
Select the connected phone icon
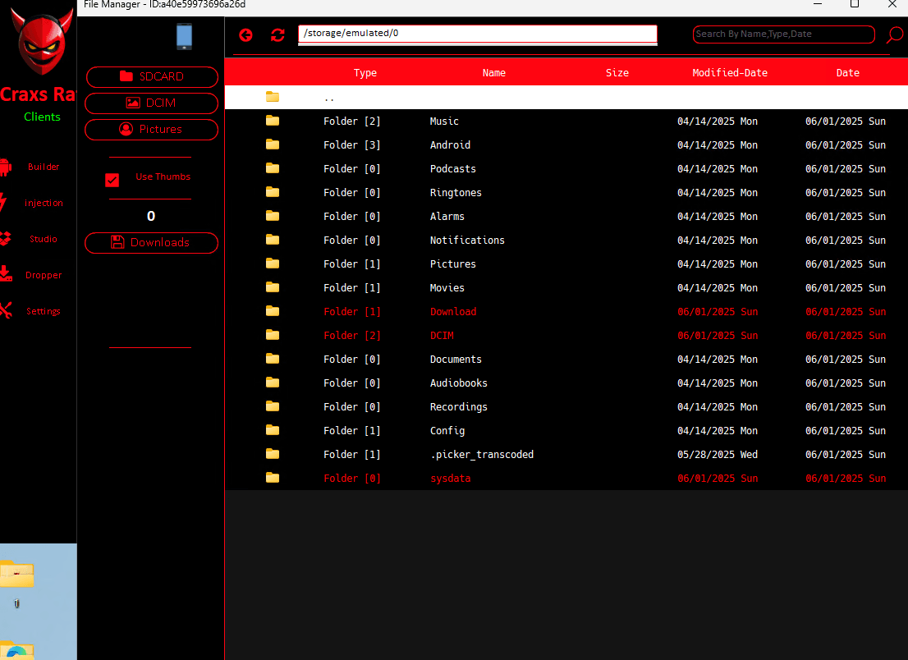(x=184, y=37)
